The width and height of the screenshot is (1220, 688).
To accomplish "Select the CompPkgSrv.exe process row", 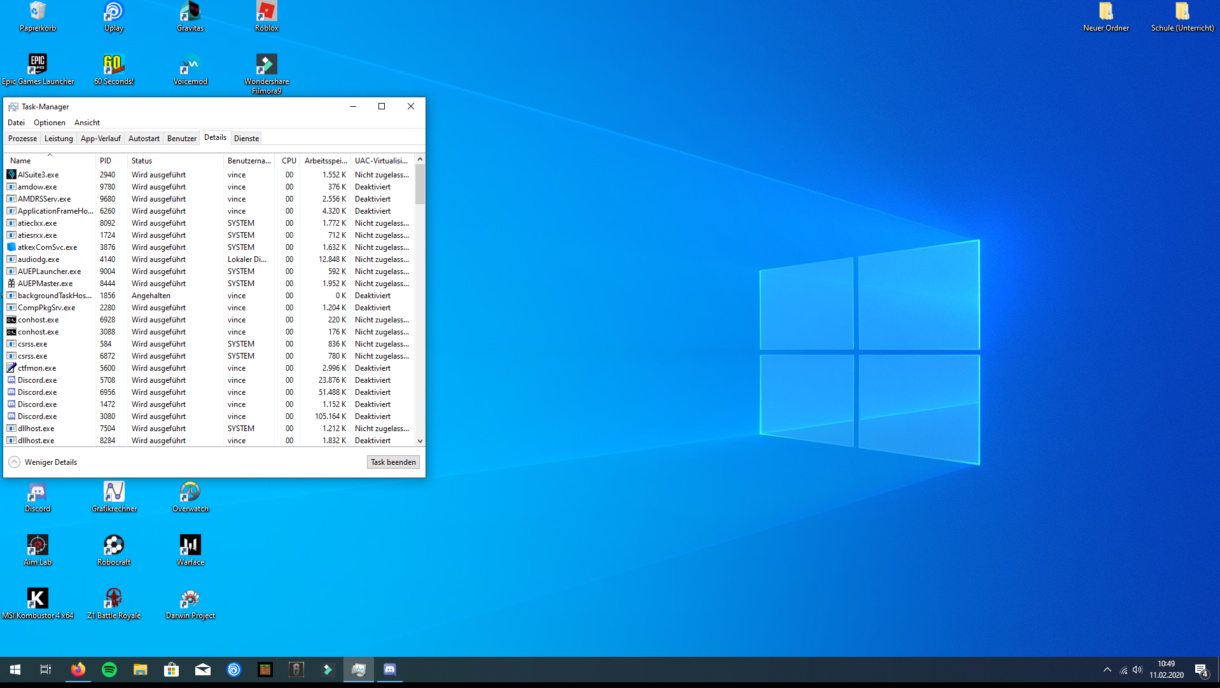I will point(209,308).
